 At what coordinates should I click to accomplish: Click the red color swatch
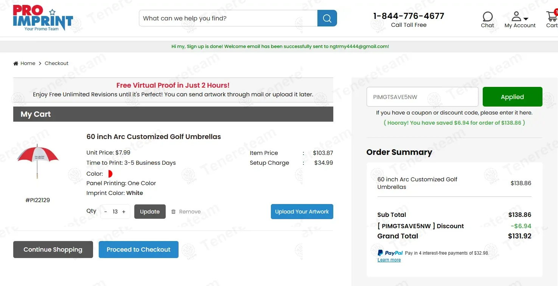[x=110, y=174]
